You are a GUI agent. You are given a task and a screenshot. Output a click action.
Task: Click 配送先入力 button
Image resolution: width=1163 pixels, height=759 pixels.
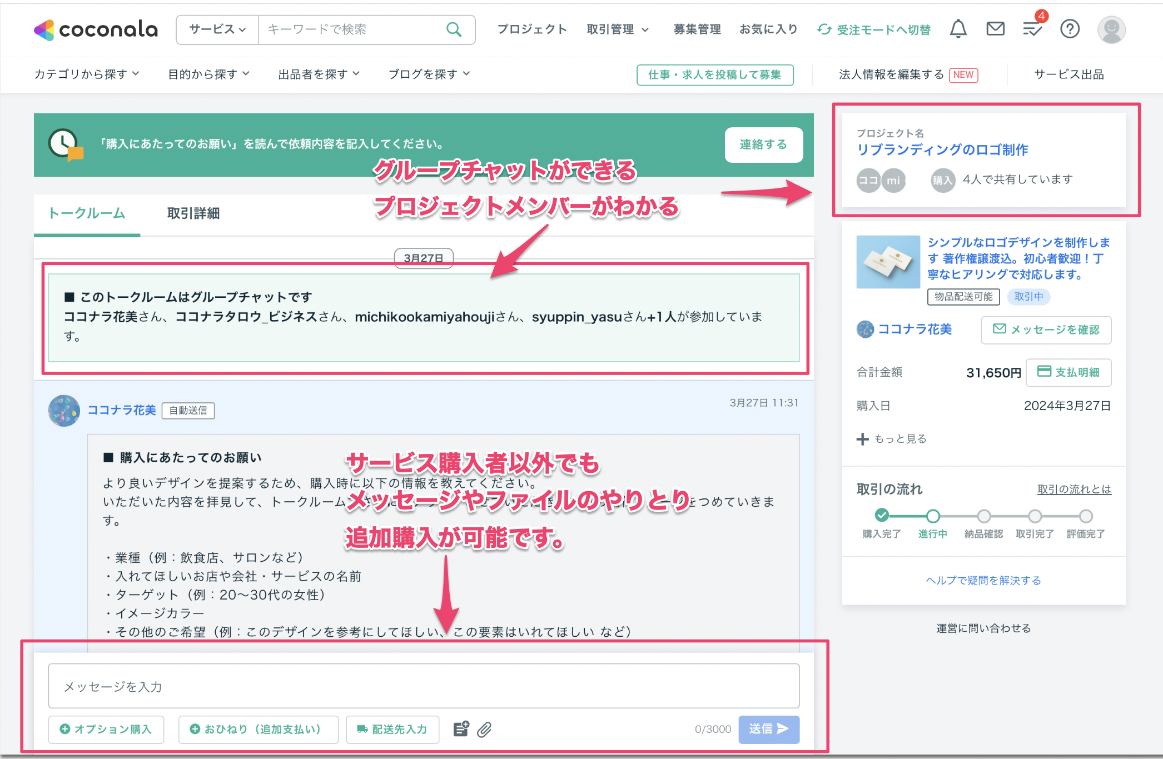point(392,729)
